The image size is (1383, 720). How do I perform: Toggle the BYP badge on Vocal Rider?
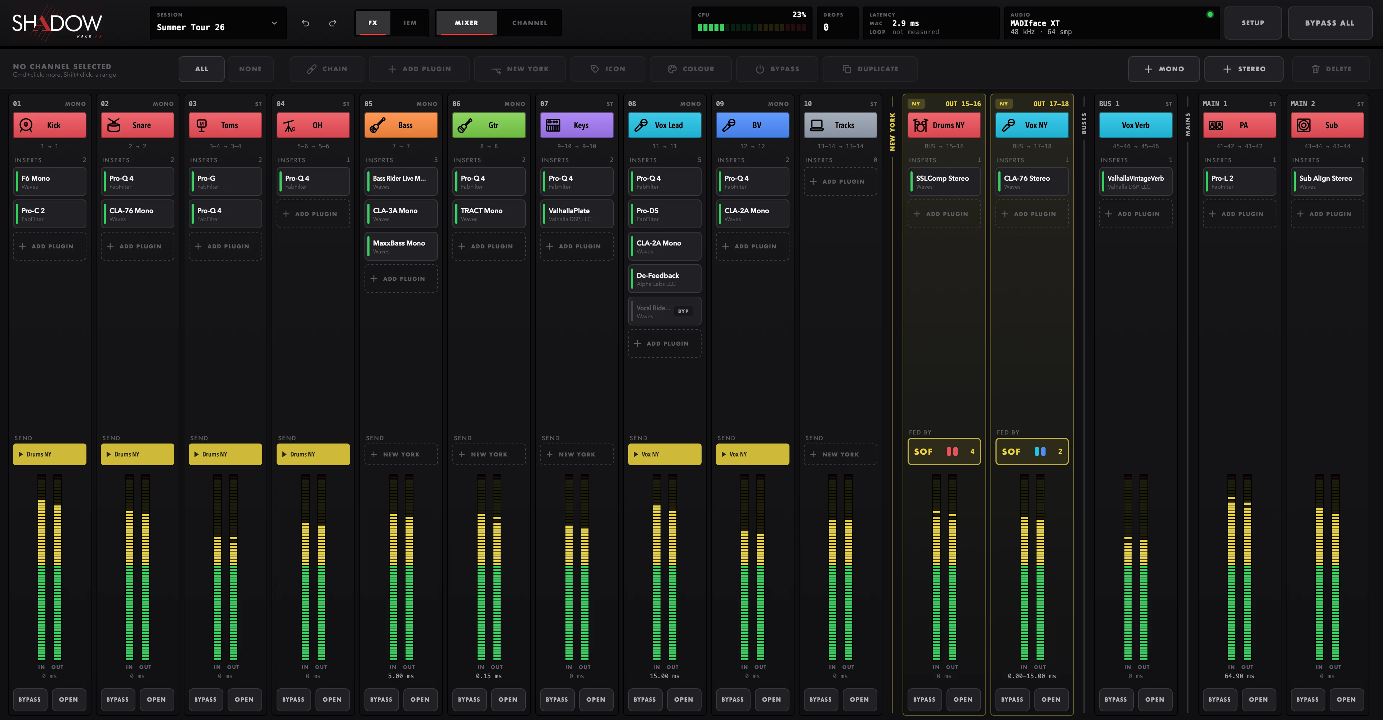683,311
